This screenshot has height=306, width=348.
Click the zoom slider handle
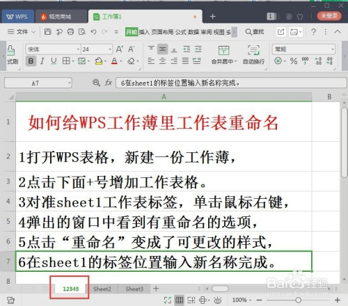tap(299, 300)
